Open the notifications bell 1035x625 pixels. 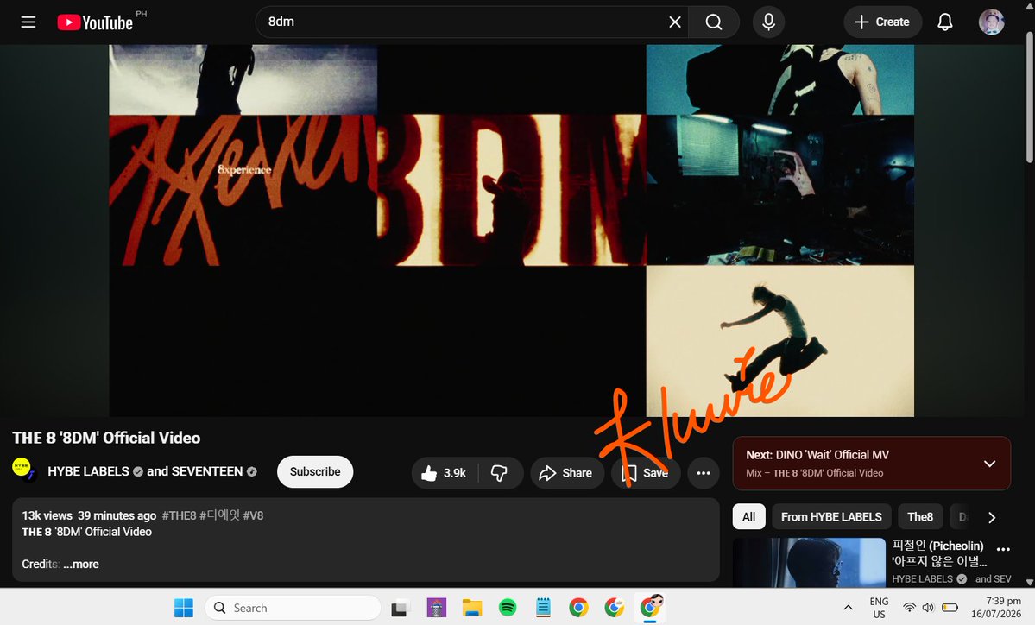[945, 22]
